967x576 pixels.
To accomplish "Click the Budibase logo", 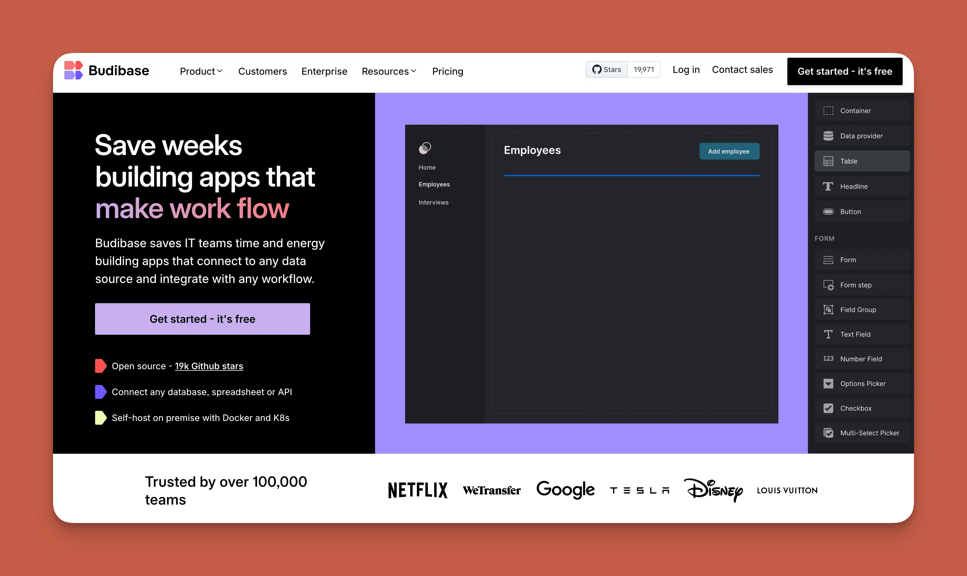I will (107, 70).
